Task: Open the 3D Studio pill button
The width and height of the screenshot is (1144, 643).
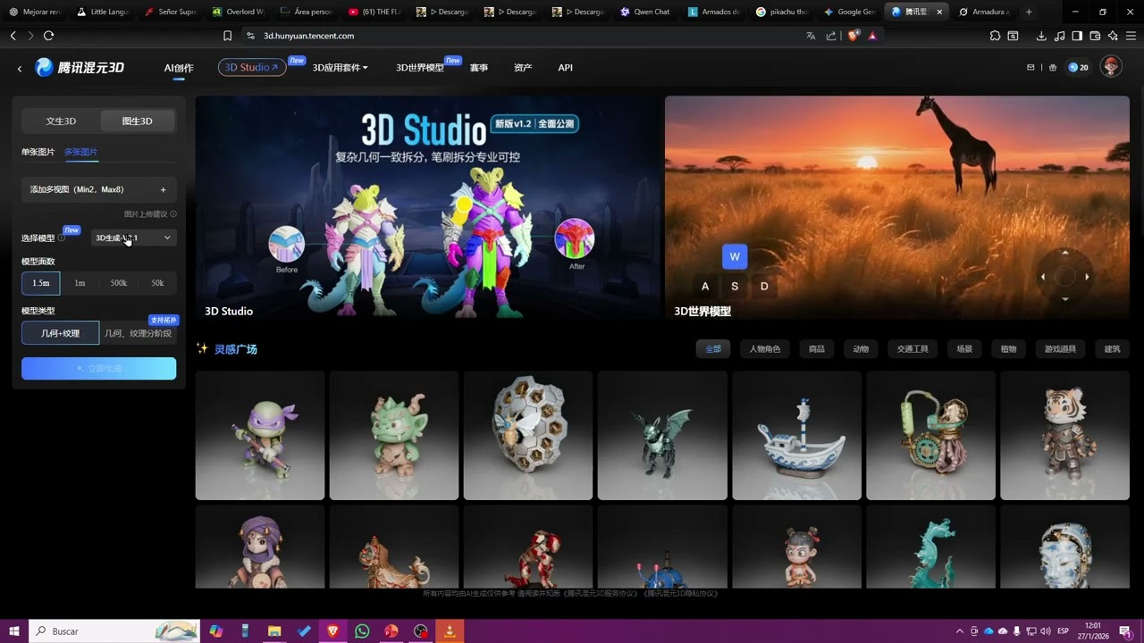Action: tap(252, 67)
